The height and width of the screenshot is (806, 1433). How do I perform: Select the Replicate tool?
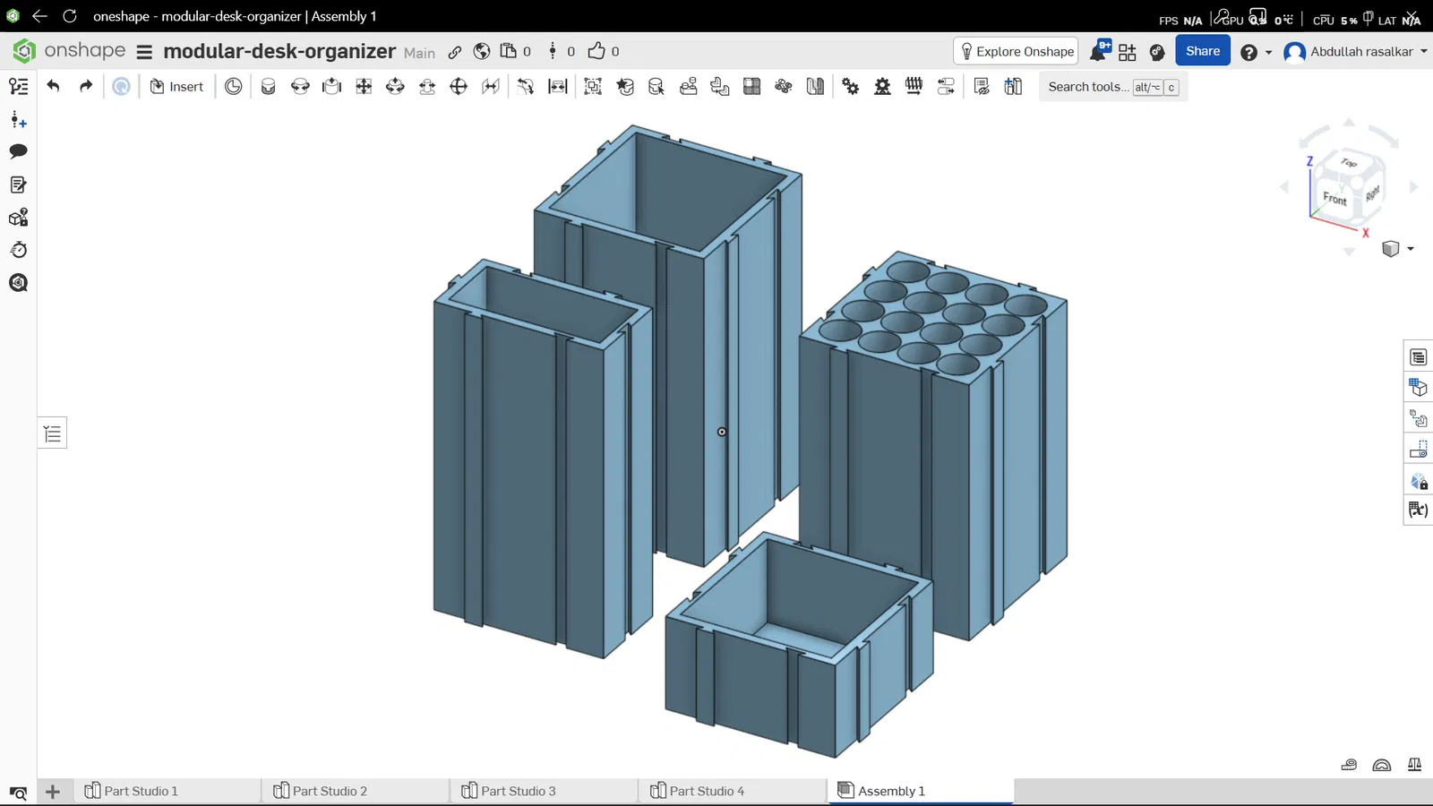point(689,86)
